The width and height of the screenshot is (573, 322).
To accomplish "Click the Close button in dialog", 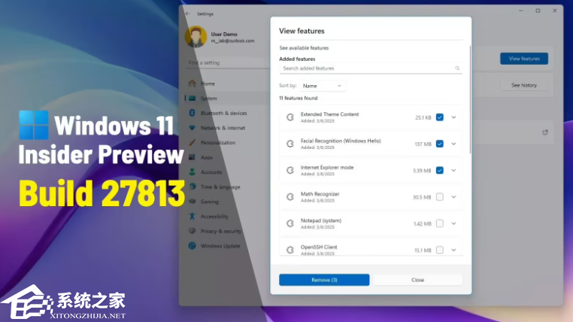I will (417, 280).
